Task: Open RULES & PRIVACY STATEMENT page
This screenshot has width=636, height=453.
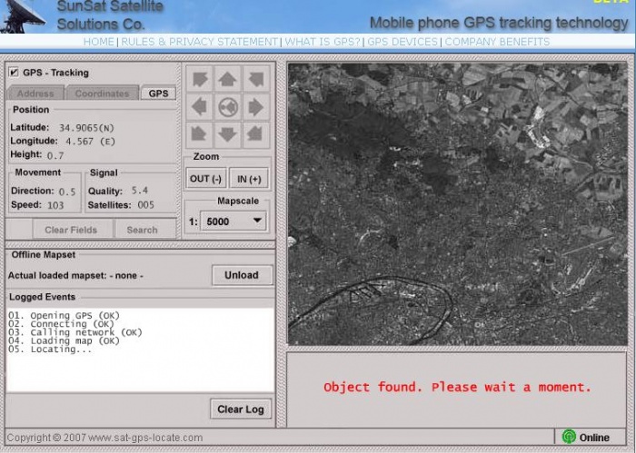Action: click(x=200, y=42)
